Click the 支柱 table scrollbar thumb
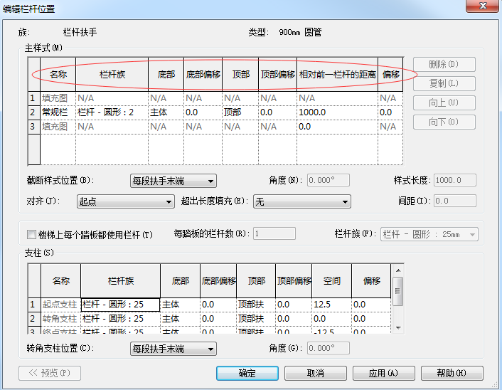 [x=398, y=291]
